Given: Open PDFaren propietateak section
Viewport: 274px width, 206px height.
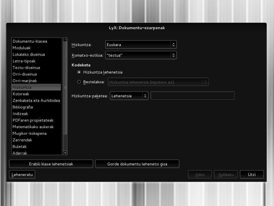Looking at the screenshot, I should click(36, 120).
